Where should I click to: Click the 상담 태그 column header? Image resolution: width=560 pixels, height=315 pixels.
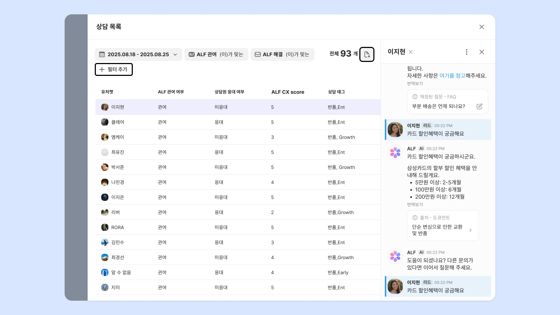[x=336, y=92]
